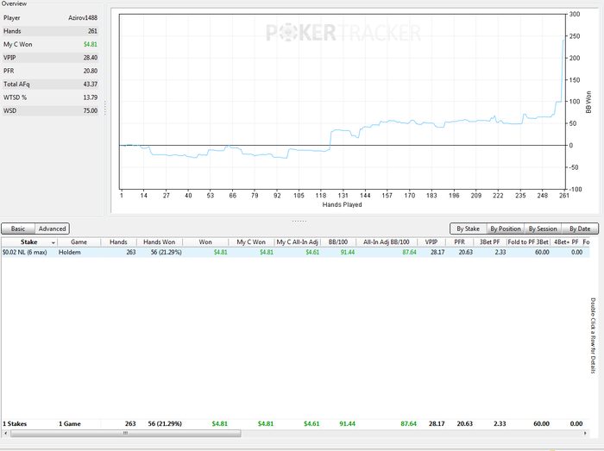
Task: Click the Total AFq 43.37 overview row
Action: point(50,85)
